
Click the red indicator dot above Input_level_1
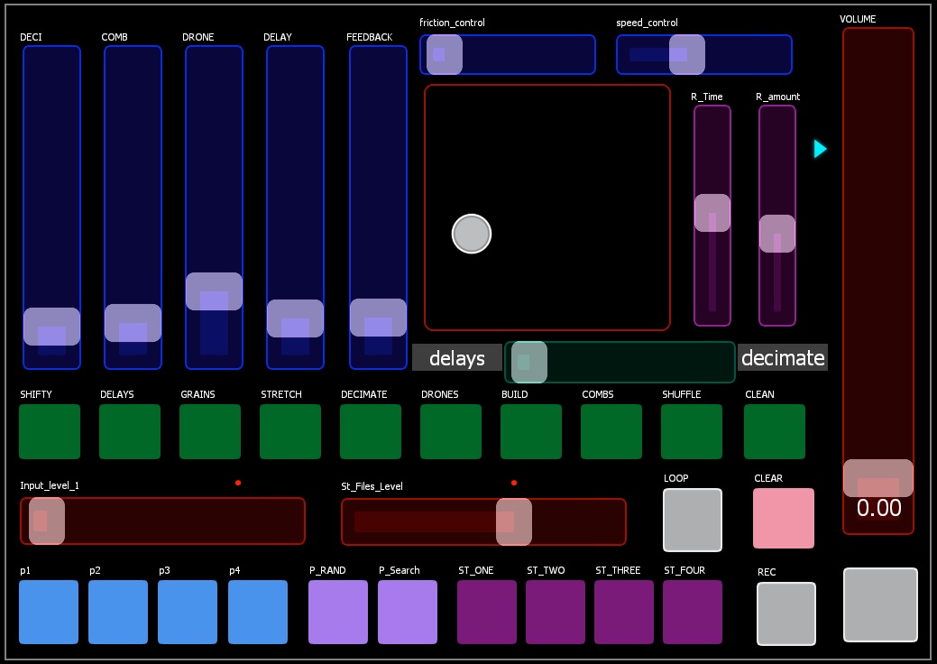tap(238, 483)
